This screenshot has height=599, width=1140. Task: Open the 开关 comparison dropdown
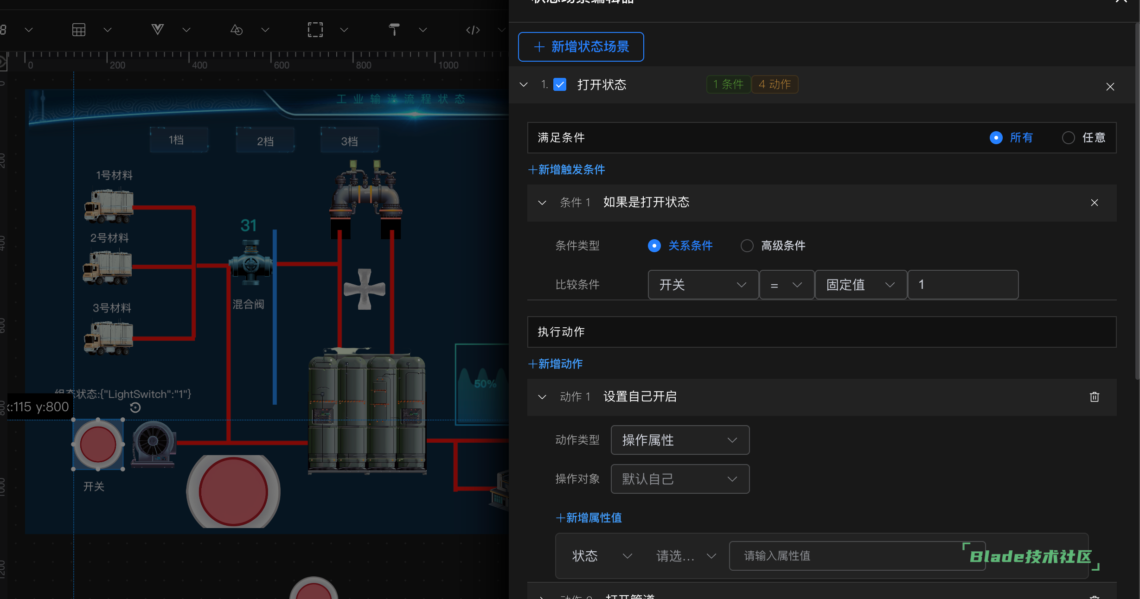(703, 285)
